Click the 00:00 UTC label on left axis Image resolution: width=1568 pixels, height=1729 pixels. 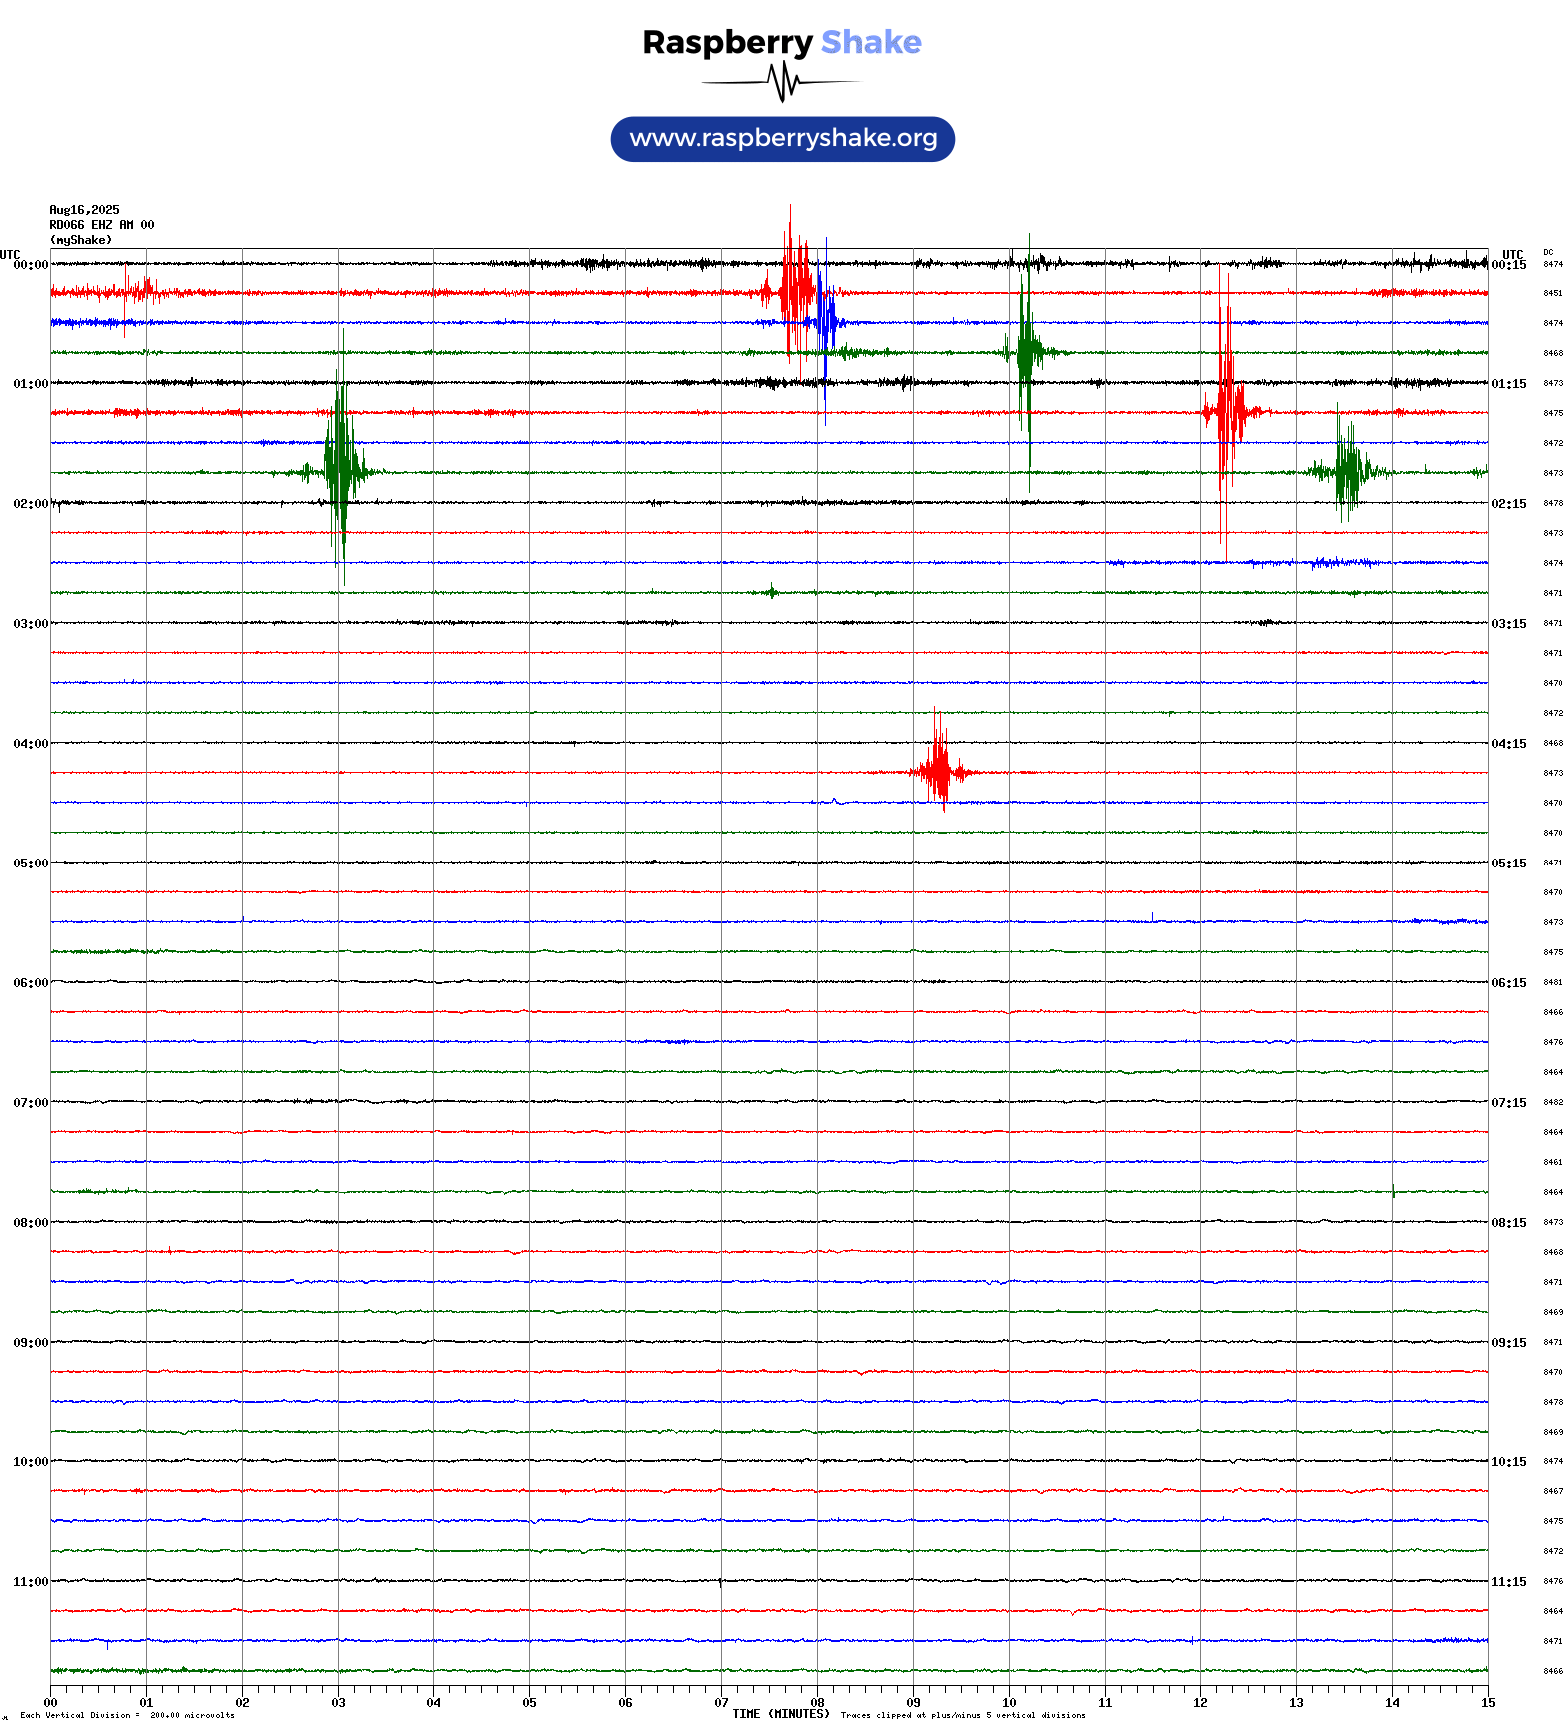[31, 265]
